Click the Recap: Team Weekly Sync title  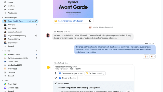[66, 67]
